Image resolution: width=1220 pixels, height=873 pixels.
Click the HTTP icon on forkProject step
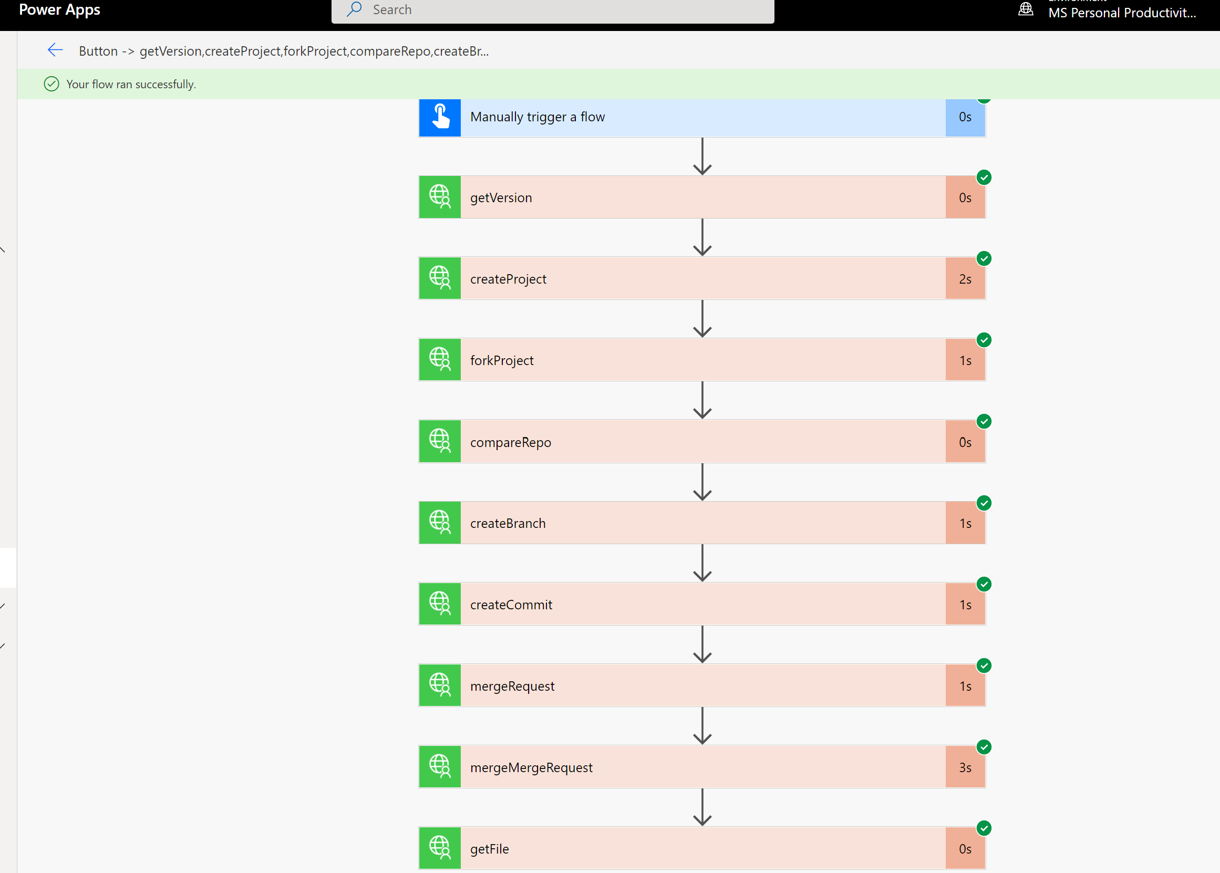[439, 359]
